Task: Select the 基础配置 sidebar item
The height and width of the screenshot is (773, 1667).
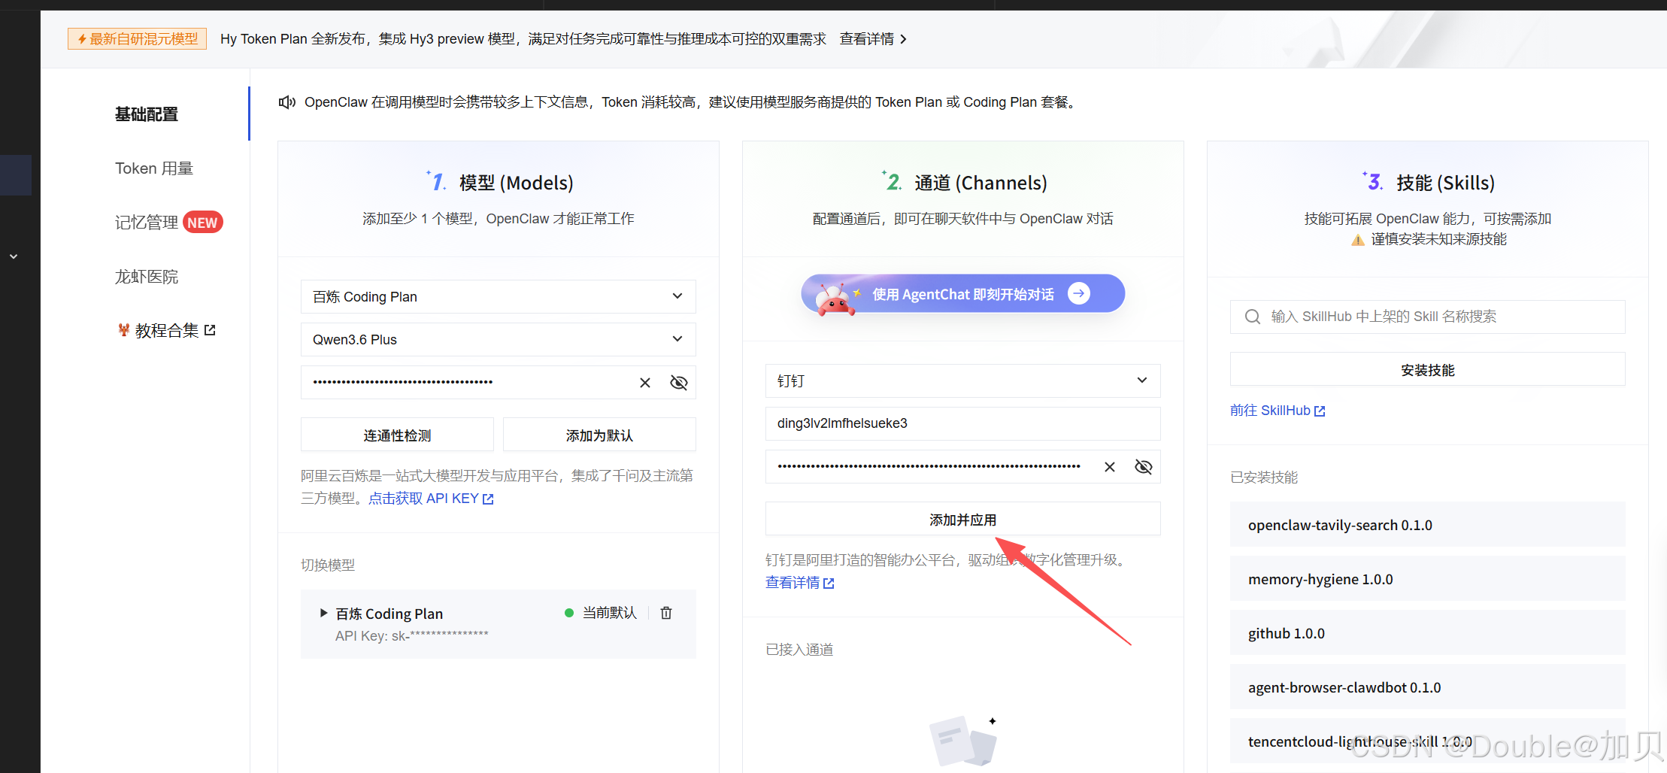Action: pyautogui.click(x=147, y=114)
